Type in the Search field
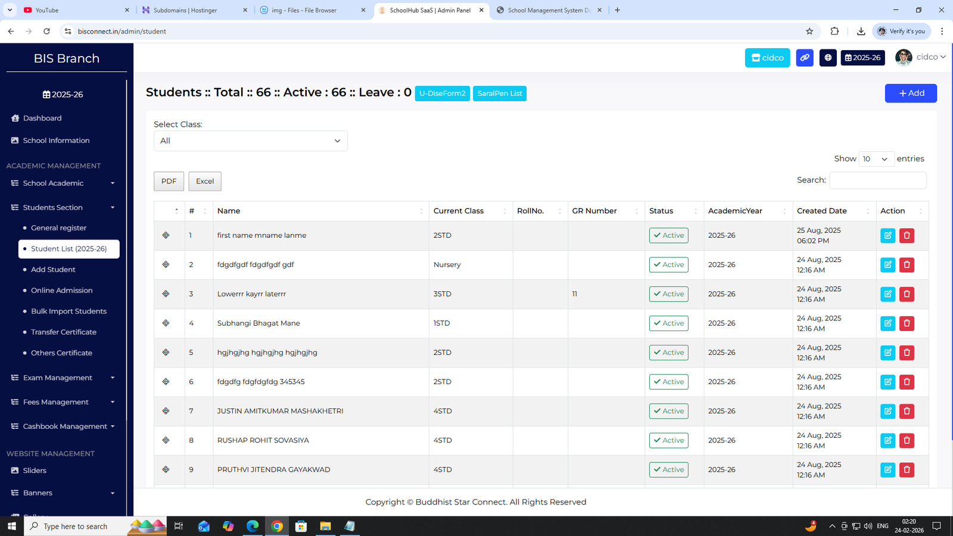This screenshot has height=536, width=953. 877,180
